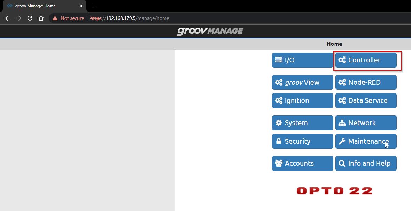Image resolution: width=411 pixels, height=211 pixels.
Task: Open the Node-RED section
Action: tap(366, 82)
